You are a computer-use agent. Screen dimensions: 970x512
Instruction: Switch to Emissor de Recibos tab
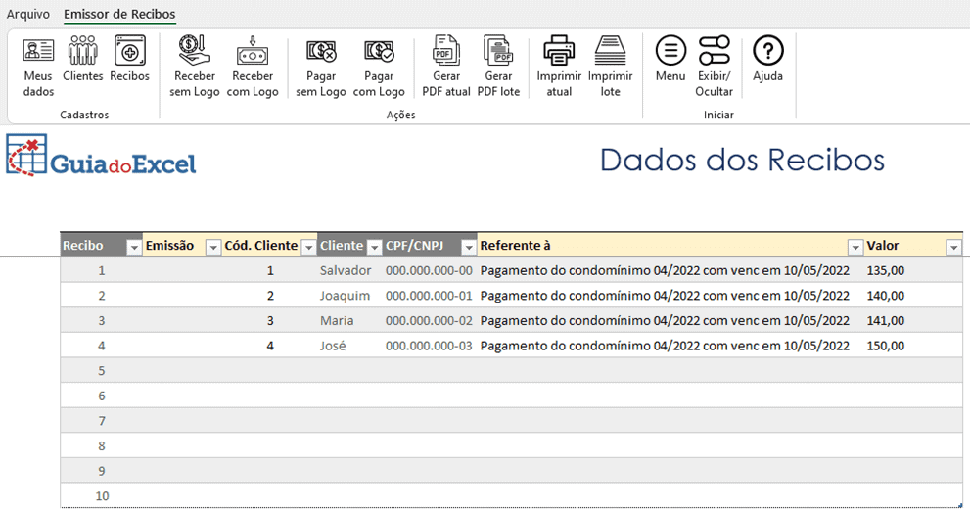119,15
